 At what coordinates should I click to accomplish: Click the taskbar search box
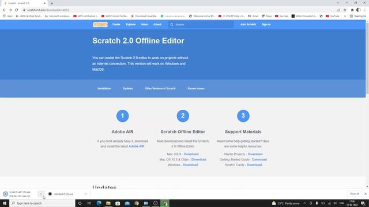42,203
